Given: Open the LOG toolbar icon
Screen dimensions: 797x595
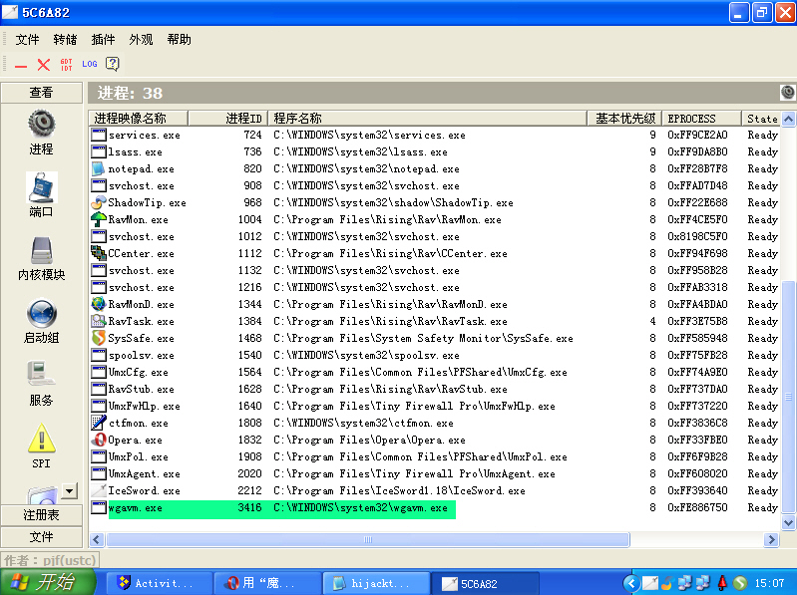Looking at the screenshot, I should [x=90, y=64].
